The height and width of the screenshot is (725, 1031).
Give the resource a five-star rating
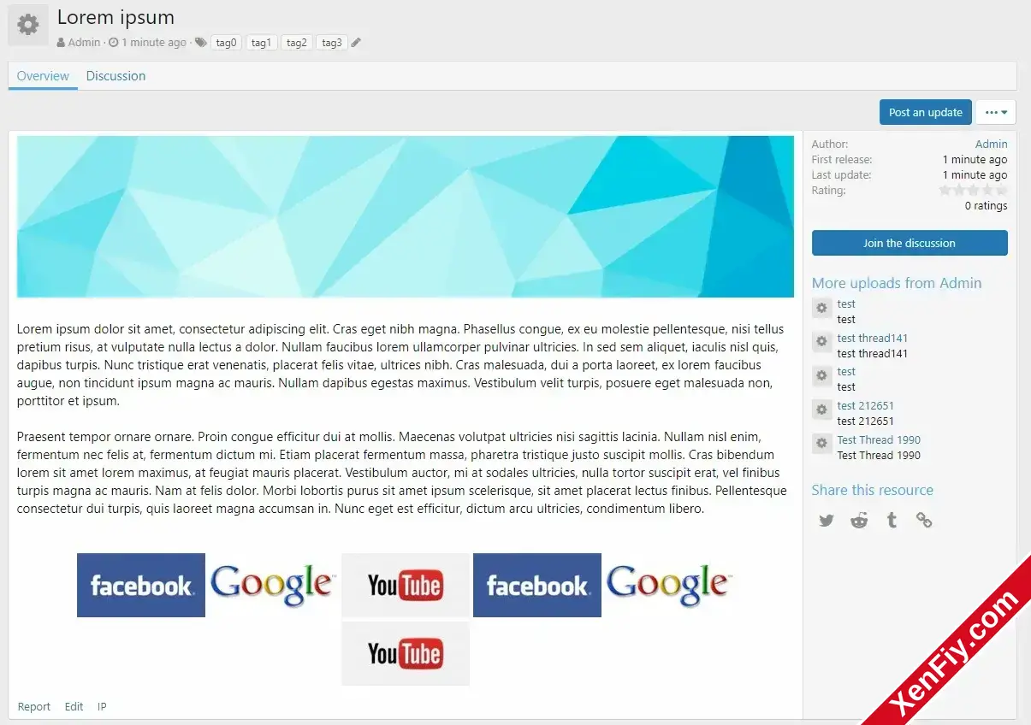tap(1001, 191)
